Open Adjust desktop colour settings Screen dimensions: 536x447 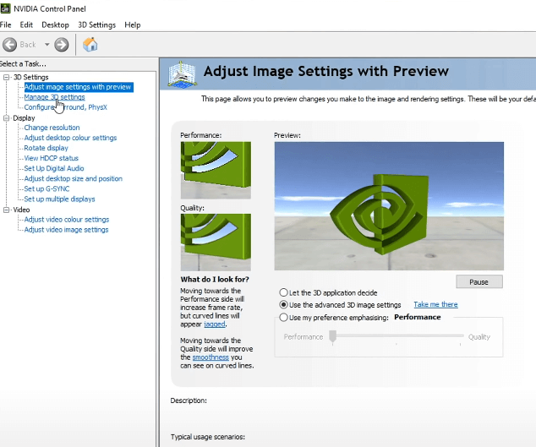pos(70,138)
